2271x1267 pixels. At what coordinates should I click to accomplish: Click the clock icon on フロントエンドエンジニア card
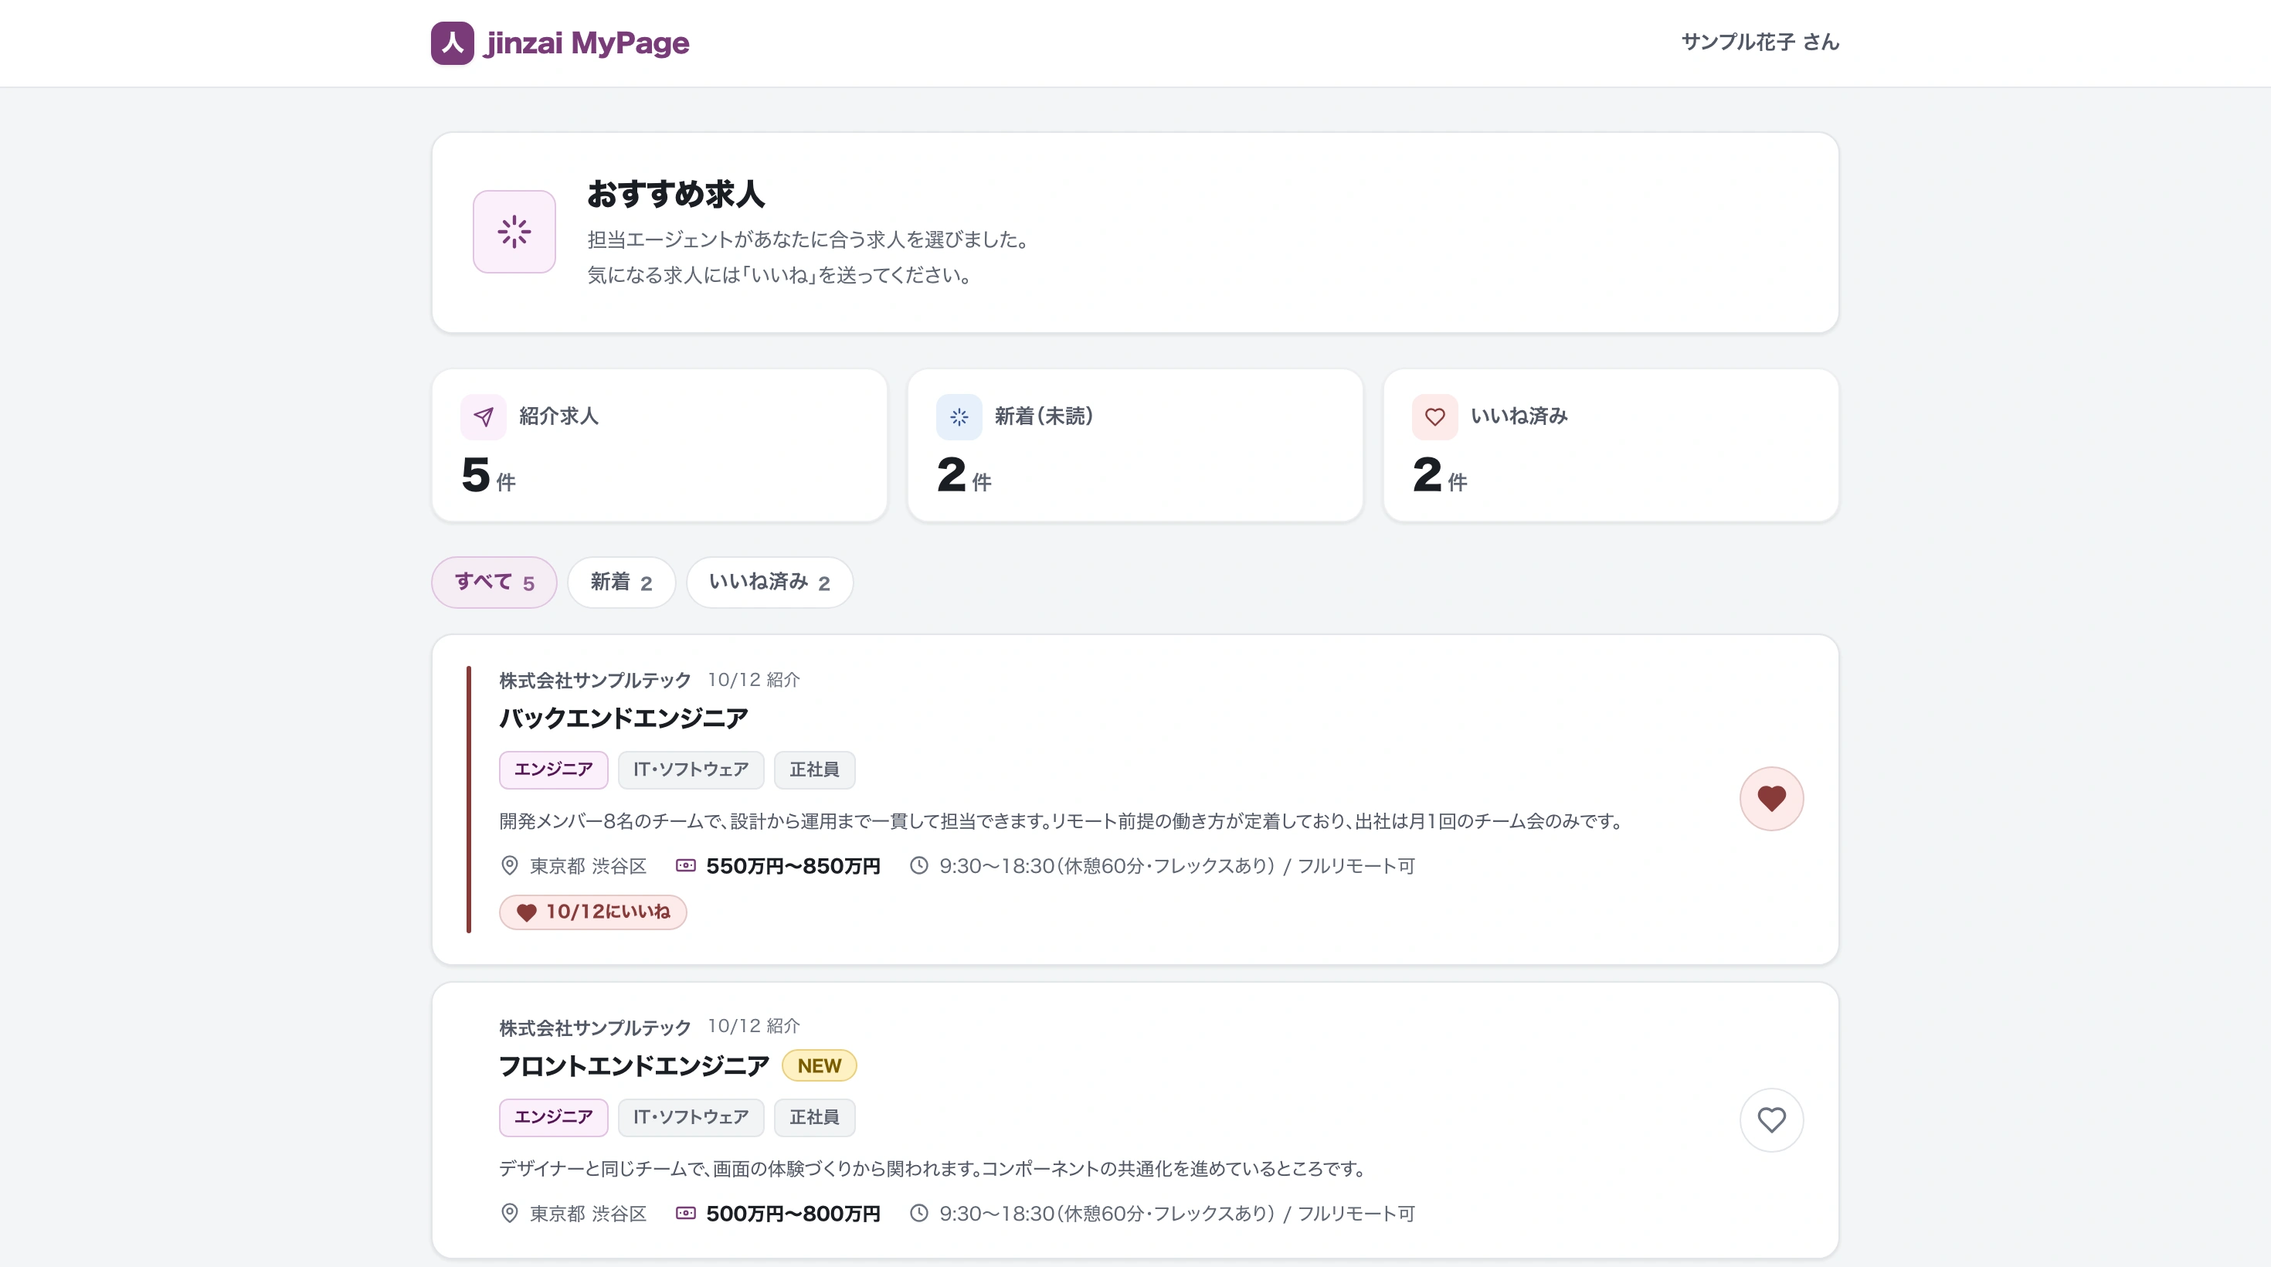point(918,1213)
